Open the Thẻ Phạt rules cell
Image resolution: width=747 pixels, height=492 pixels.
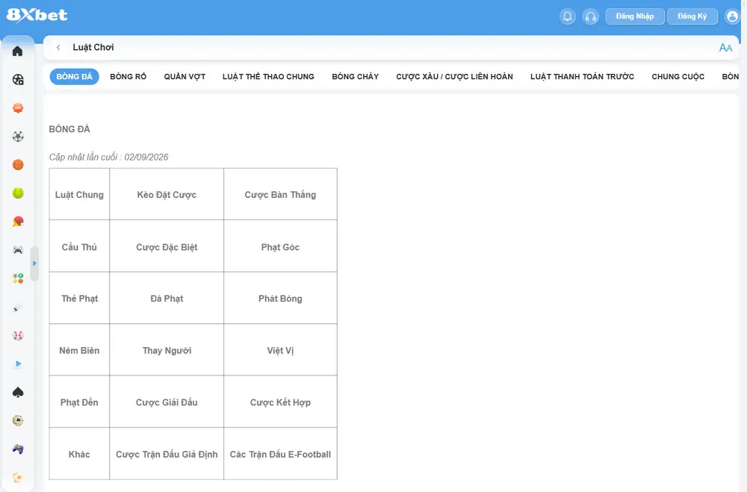click(x=79, y=298)
